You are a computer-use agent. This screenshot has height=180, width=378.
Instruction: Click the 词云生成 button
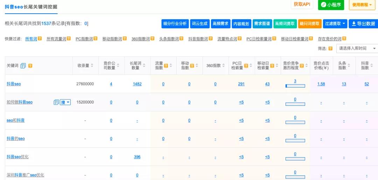coord(199,23)
